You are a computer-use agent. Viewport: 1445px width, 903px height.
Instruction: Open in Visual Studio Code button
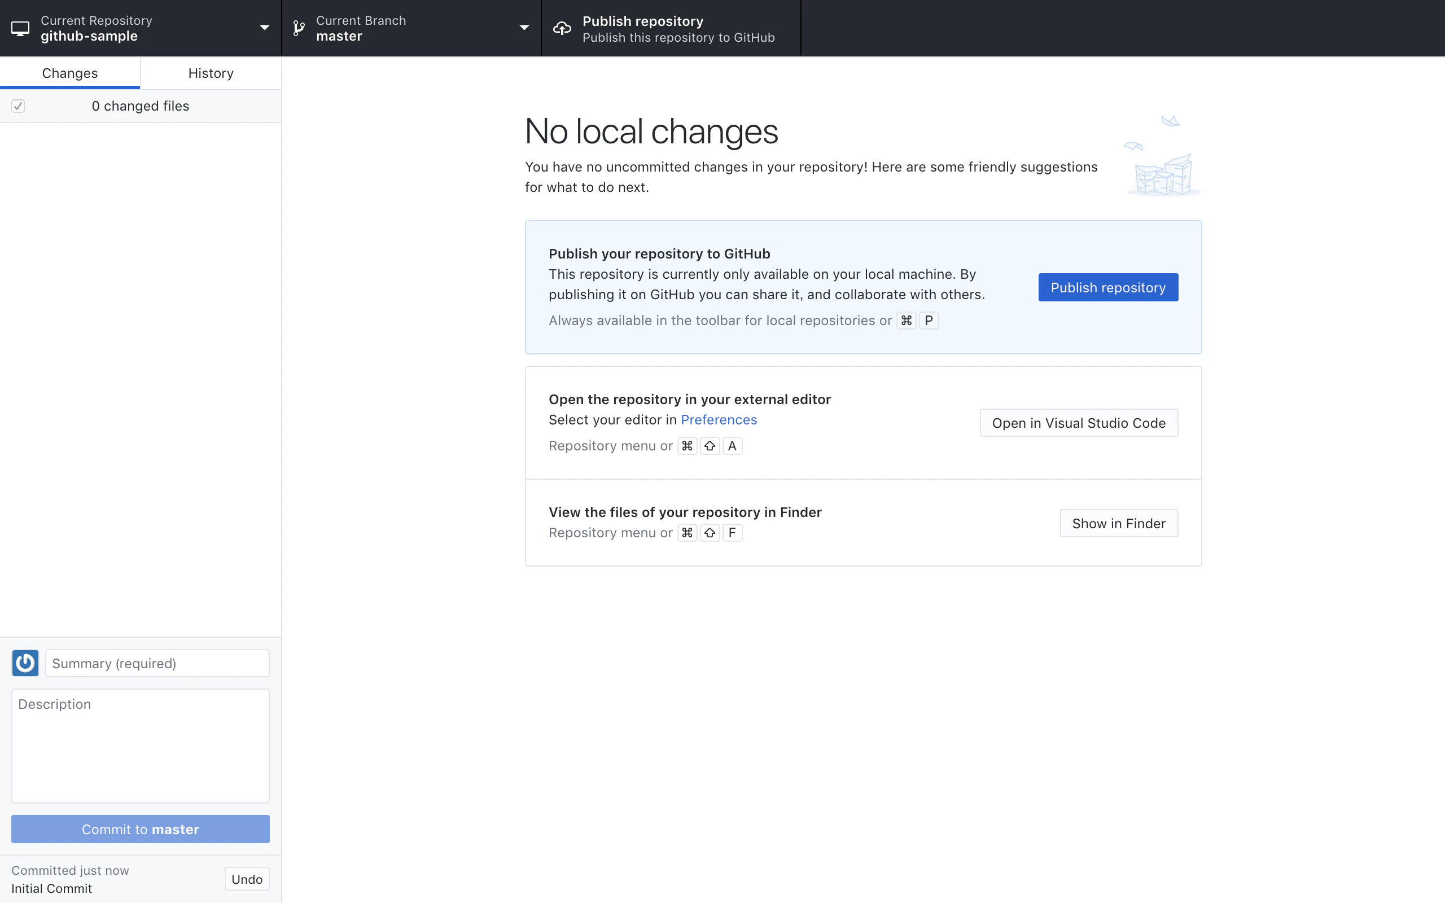coord(1078,423)
